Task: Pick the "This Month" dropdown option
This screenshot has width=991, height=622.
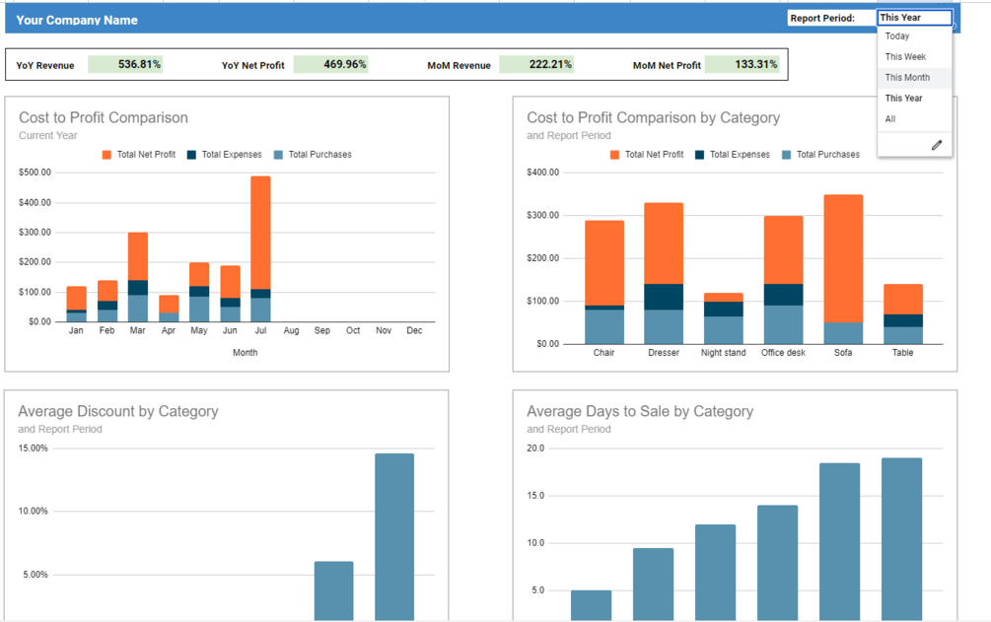Action: coord(907,78)
